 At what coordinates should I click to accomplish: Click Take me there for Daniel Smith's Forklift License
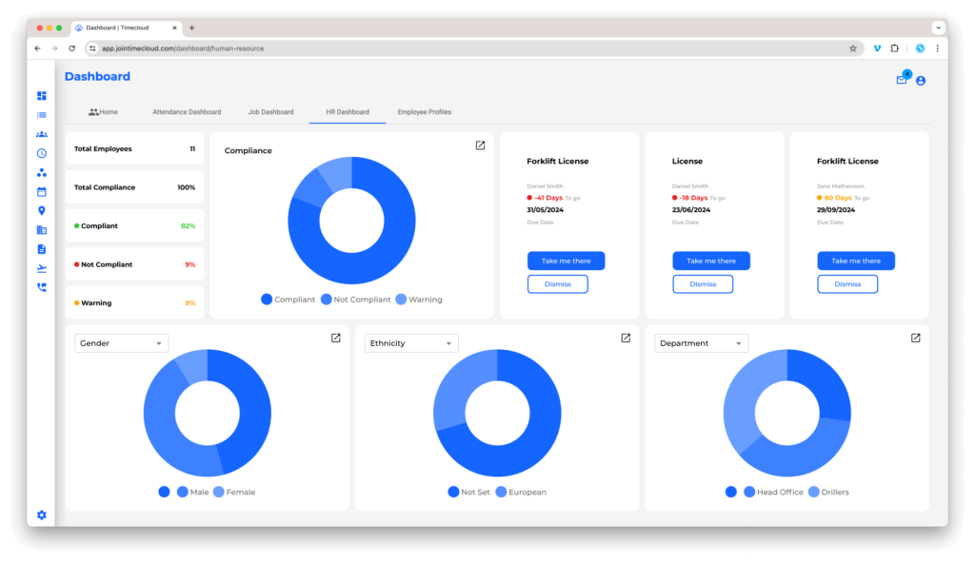click(x=566, y=261)
